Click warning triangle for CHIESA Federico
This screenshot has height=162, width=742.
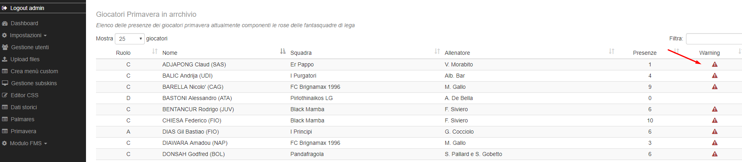pos(714,120)
